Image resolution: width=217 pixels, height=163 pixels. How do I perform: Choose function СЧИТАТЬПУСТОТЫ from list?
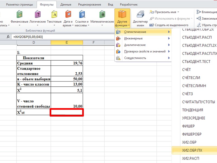(x=199, y=102)
